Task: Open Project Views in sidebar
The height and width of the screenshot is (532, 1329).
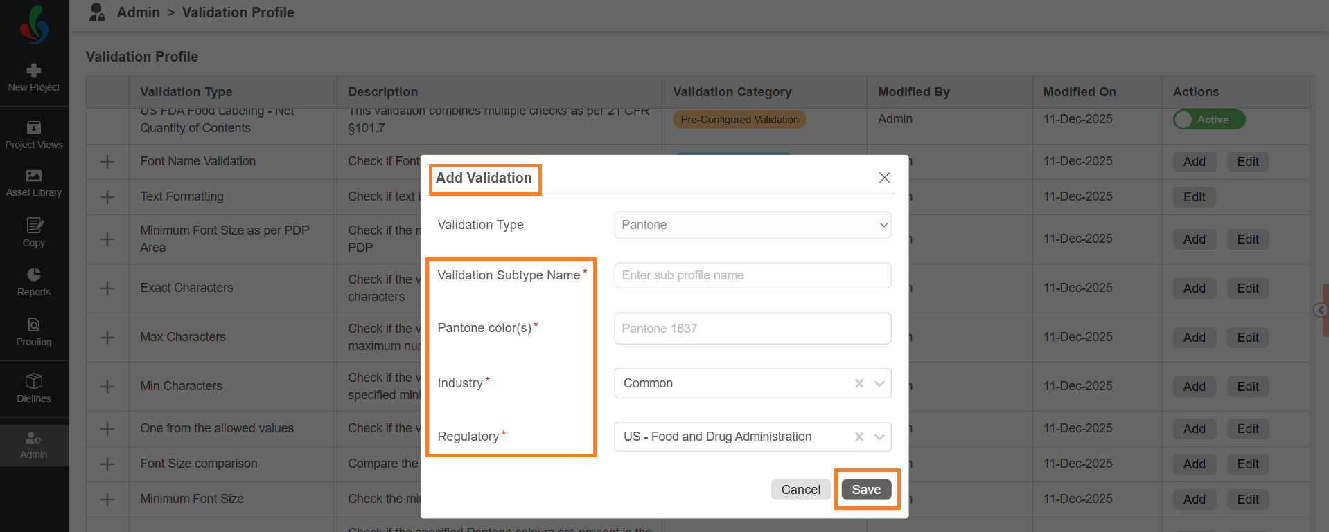Action: tap(34, 134)
